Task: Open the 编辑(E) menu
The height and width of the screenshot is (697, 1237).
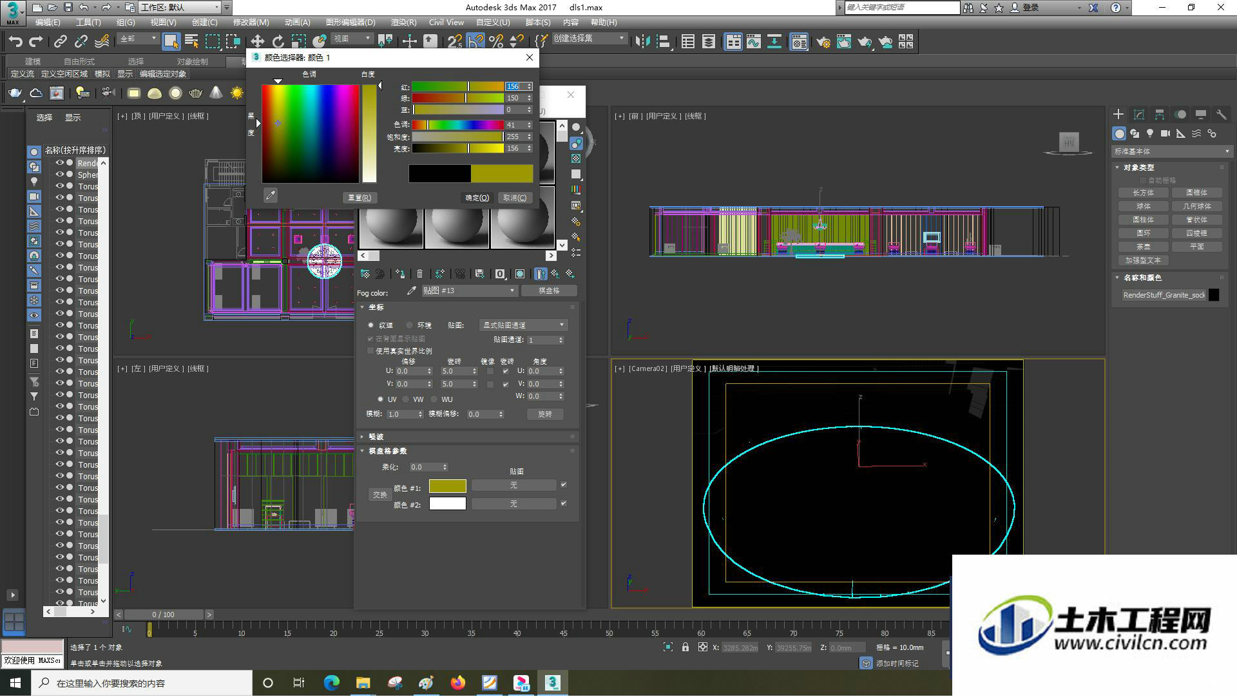Action: coord(48,23)
